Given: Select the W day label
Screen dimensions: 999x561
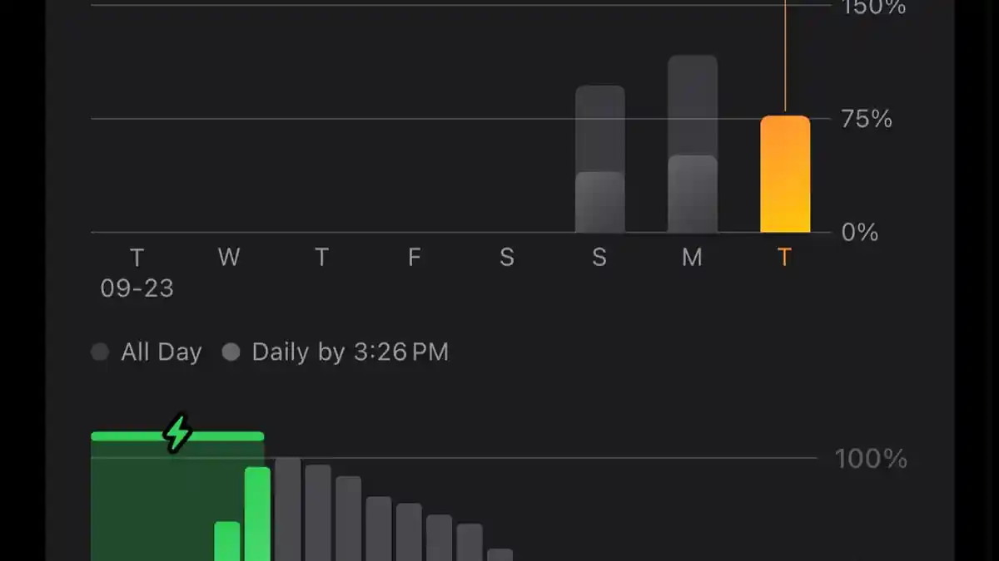Looking at the screenshot, I should pos(229,258).
